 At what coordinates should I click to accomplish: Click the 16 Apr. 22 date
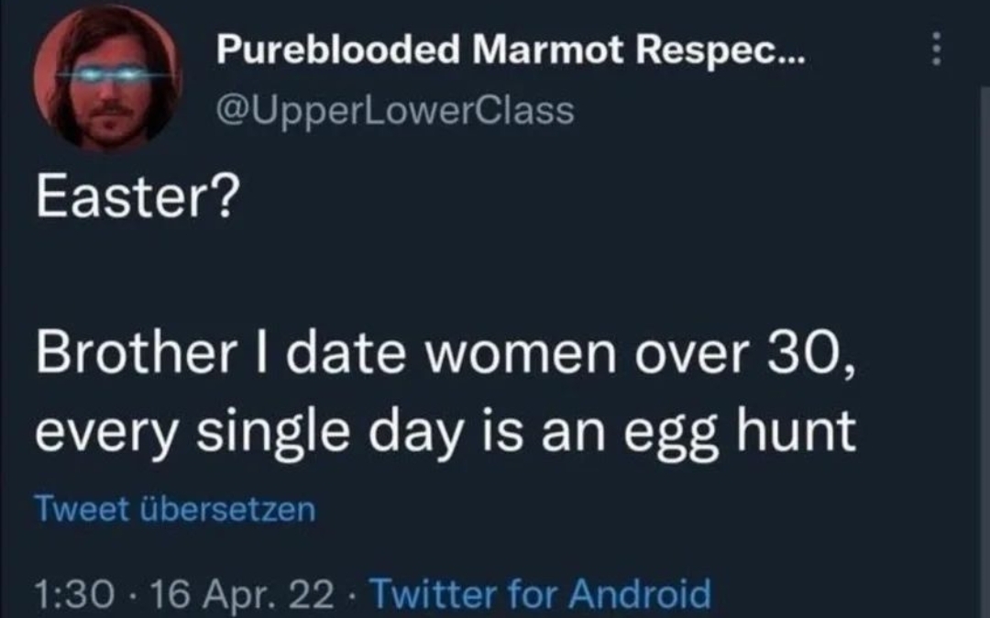(241, 593)
